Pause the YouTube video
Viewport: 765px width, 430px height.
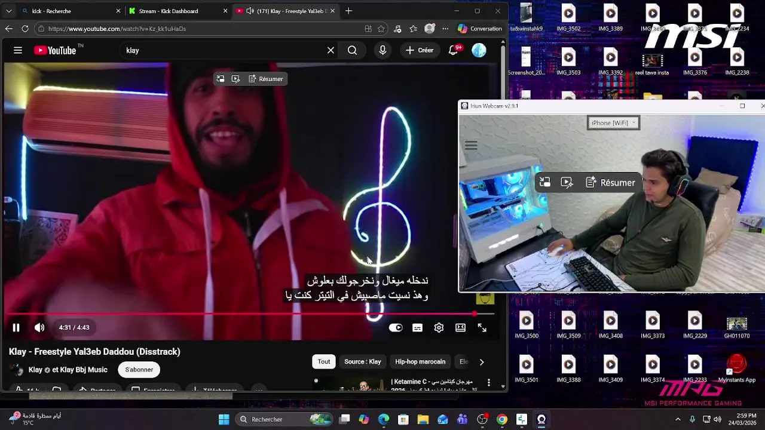[16, 327]
